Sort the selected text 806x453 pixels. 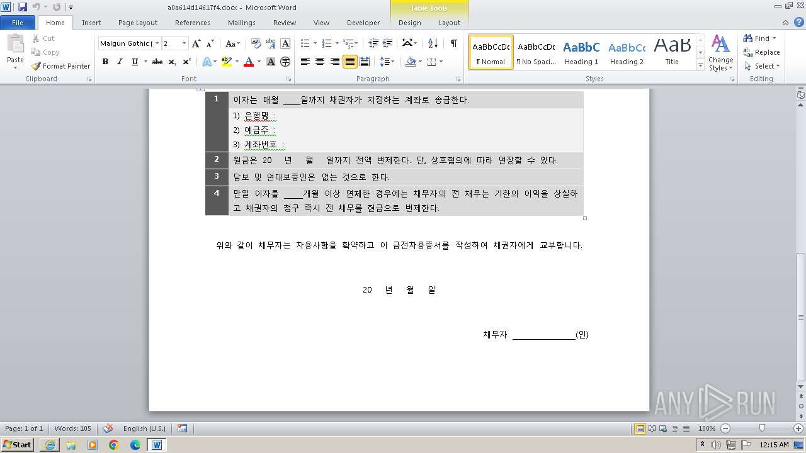click(433, 43)
